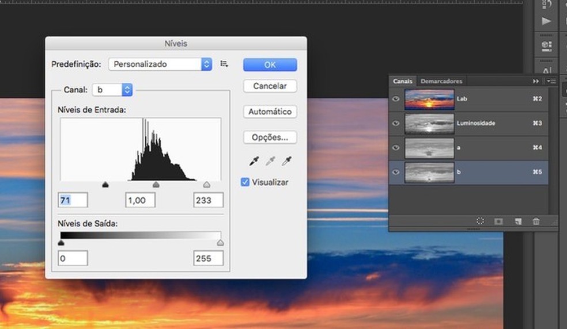Save selection as channel icon
This screenshot has width=567, height=329.
498,221
